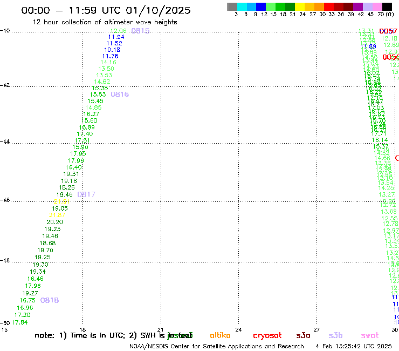The height and width of the screenshot is (351, 399).
Task: Click the yellow 21.91 wave height value
Action: (x=62, y=201)
